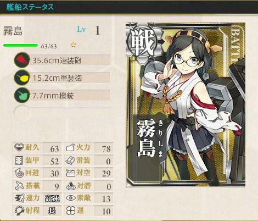The width and height of the screenshot is (258, 221).
Task: Click the yellow secondary gun equipment icon
Action: click(x=22, y=78)
